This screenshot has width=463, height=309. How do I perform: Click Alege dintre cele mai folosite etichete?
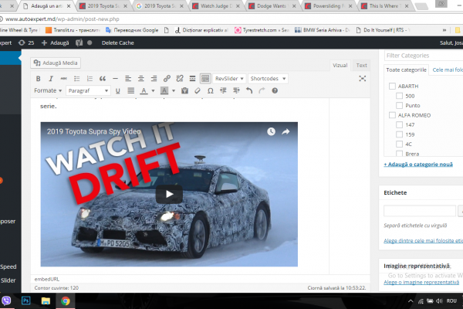coord(423,241)
